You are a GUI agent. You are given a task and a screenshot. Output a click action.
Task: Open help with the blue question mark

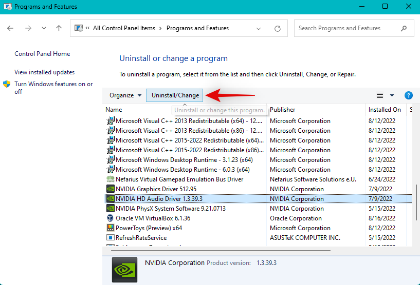(409, 95)
